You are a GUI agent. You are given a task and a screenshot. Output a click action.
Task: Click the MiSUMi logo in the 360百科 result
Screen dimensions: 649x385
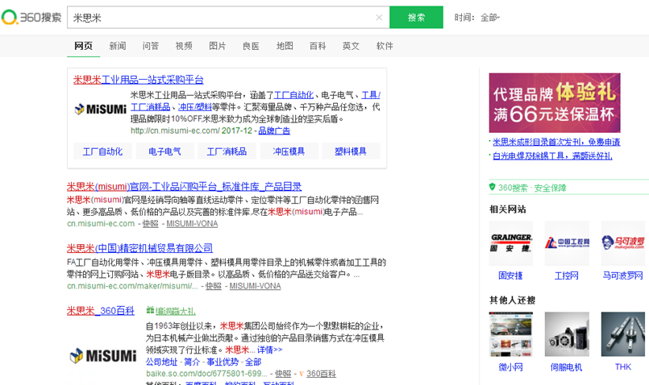tap(102, 354)
